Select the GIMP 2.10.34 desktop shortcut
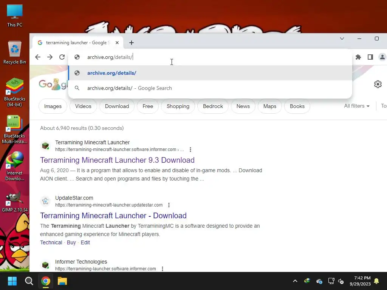The width and height of the screenshot is (387, 290). tap(15, 202)
